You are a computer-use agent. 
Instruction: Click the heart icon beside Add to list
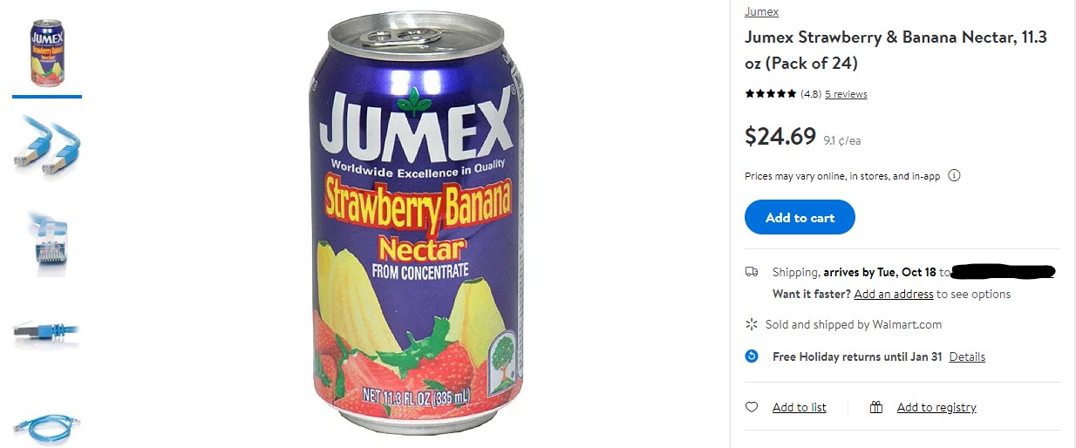tap(752, 407)
